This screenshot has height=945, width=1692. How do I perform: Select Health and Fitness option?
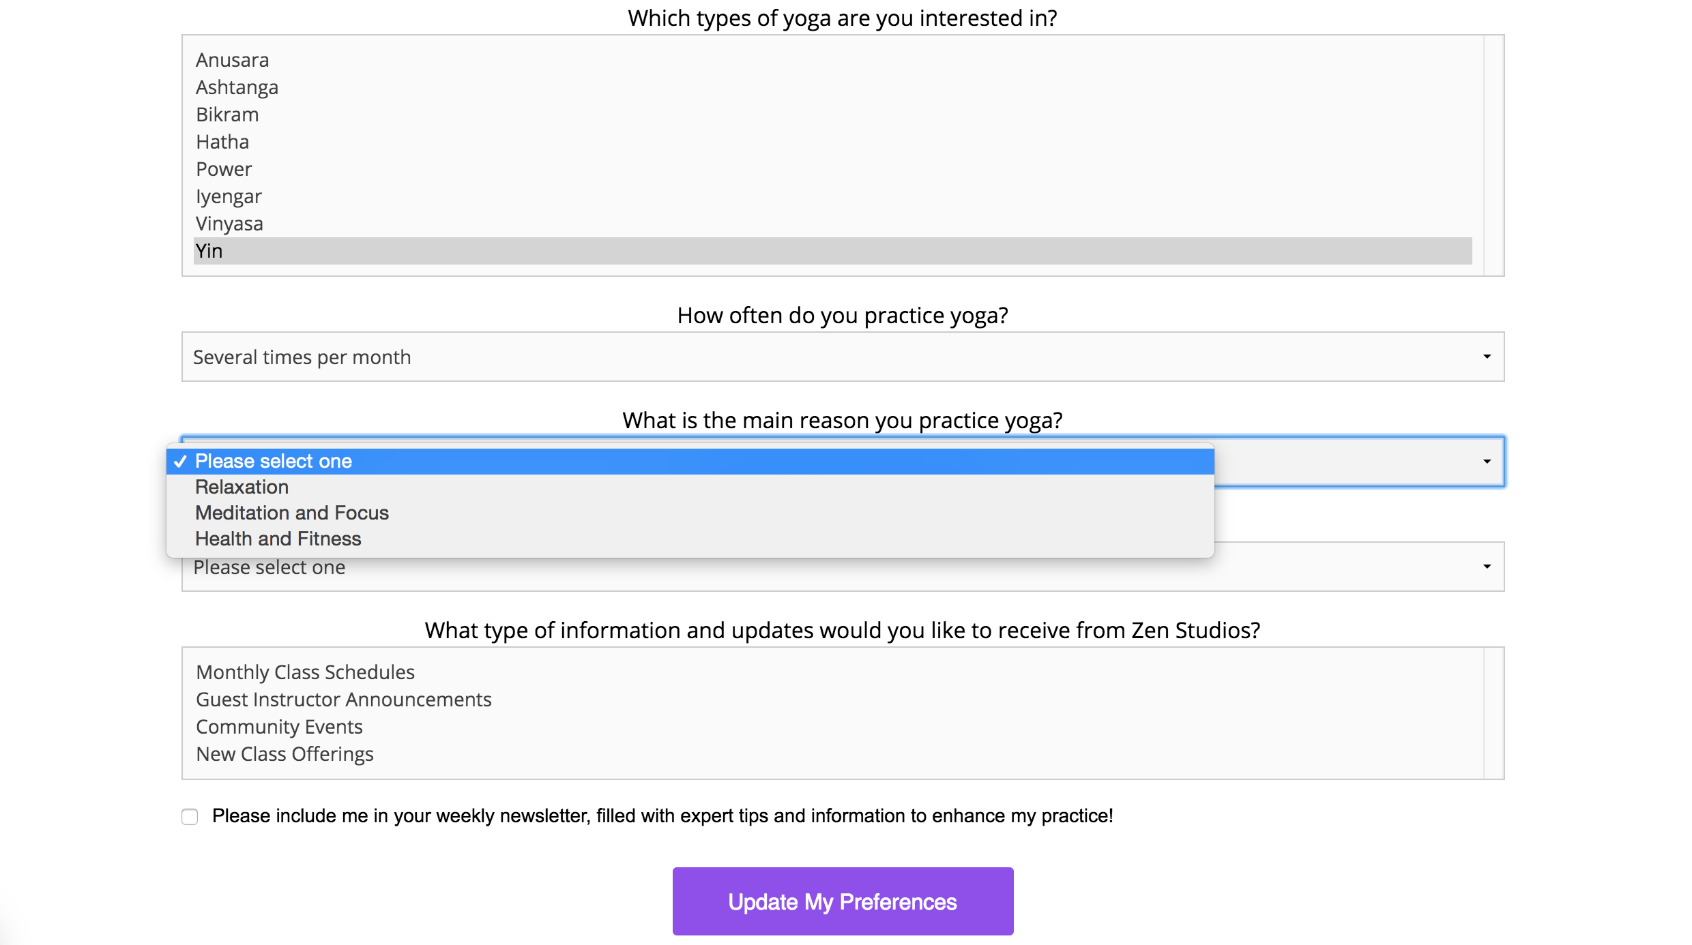[278, 539]
